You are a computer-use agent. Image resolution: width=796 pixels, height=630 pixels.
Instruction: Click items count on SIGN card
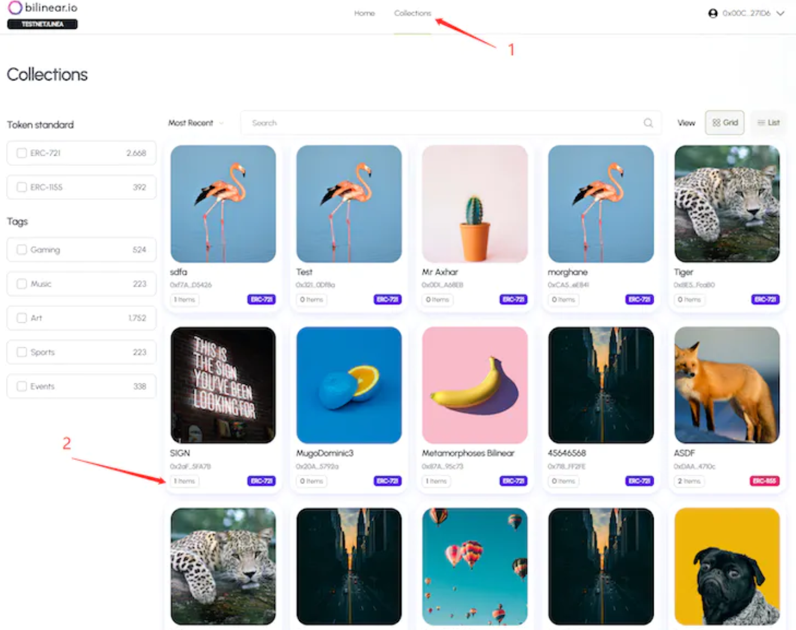coord(184,481)
